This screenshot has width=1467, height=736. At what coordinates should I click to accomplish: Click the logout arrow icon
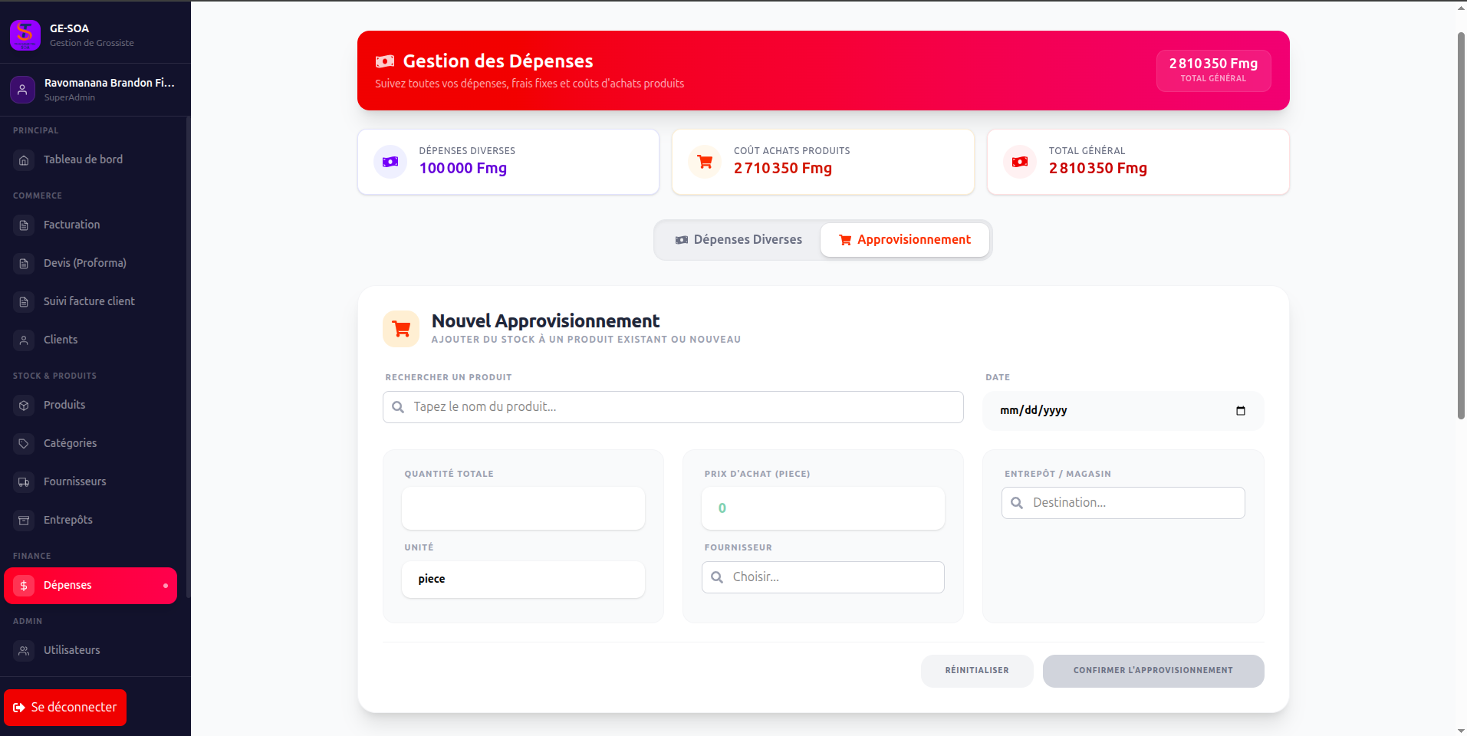19,708
